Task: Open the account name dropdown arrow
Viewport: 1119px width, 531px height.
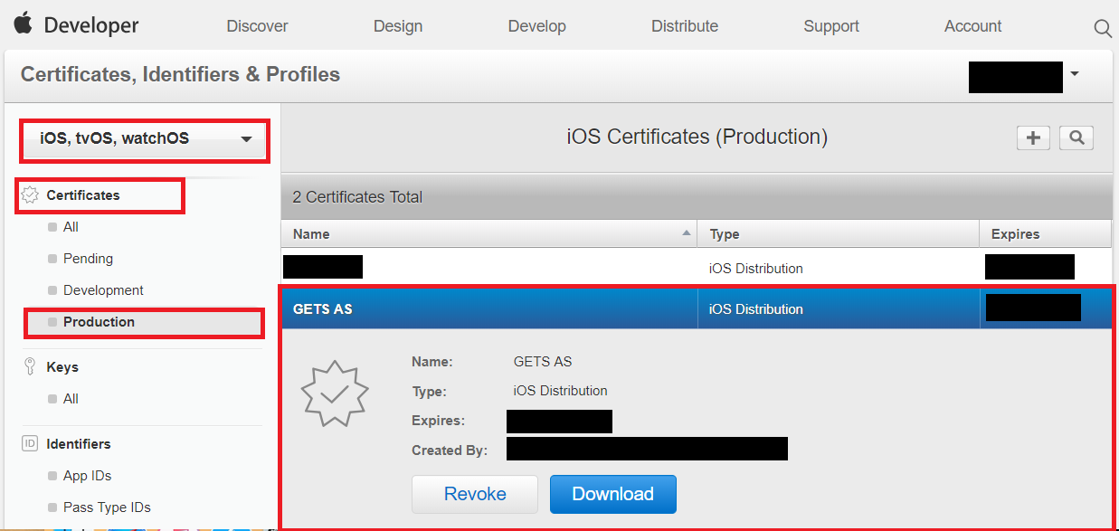Action: (x=1074, y=74)
